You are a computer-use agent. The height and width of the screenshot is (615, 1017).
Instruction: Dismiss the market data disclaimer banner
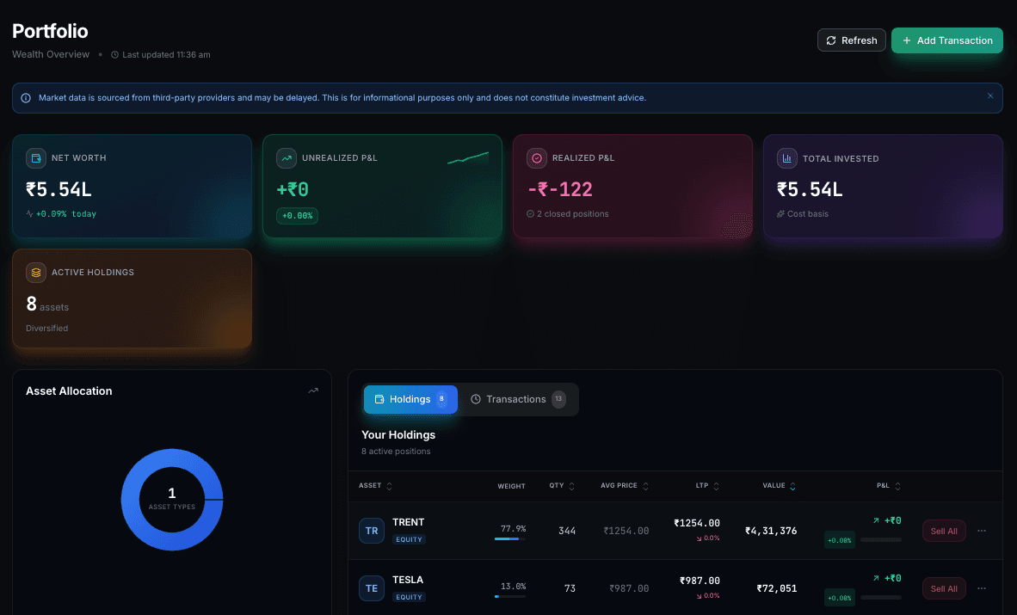click(990, 96)
